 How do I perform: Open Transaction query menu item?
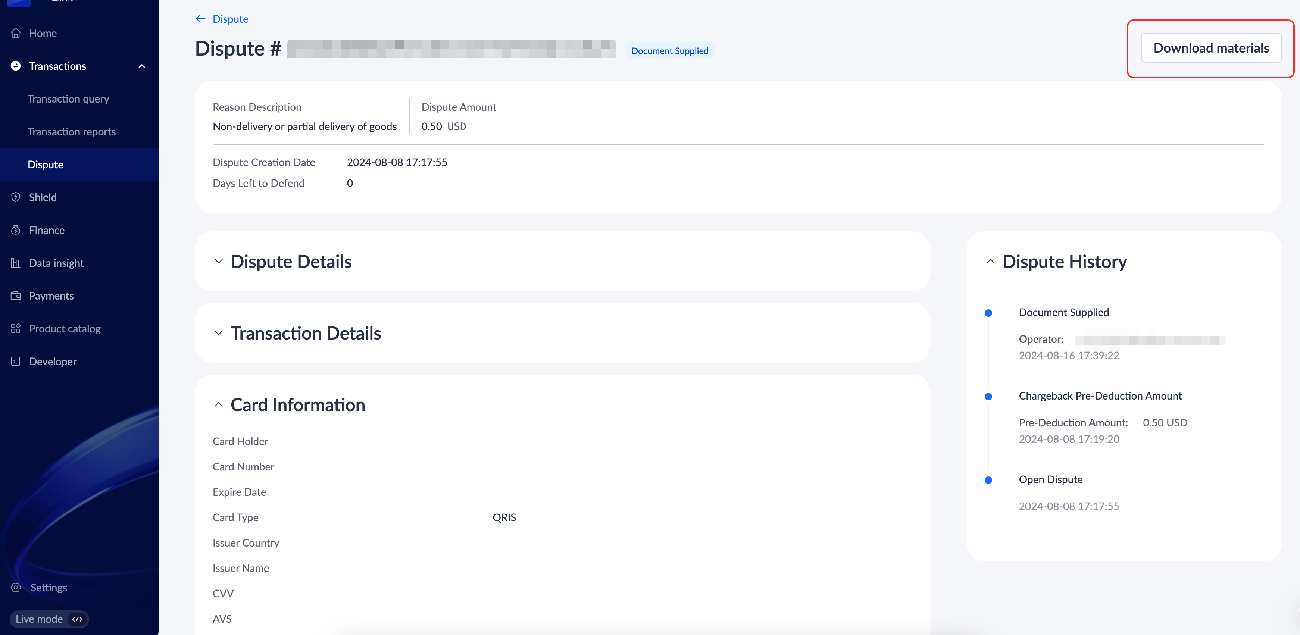coord(68,99)
